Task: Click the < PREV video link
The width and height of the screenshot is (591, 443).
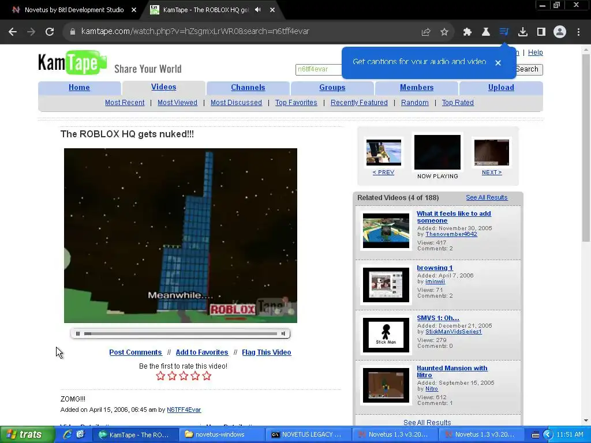Action: click(383, 172)
